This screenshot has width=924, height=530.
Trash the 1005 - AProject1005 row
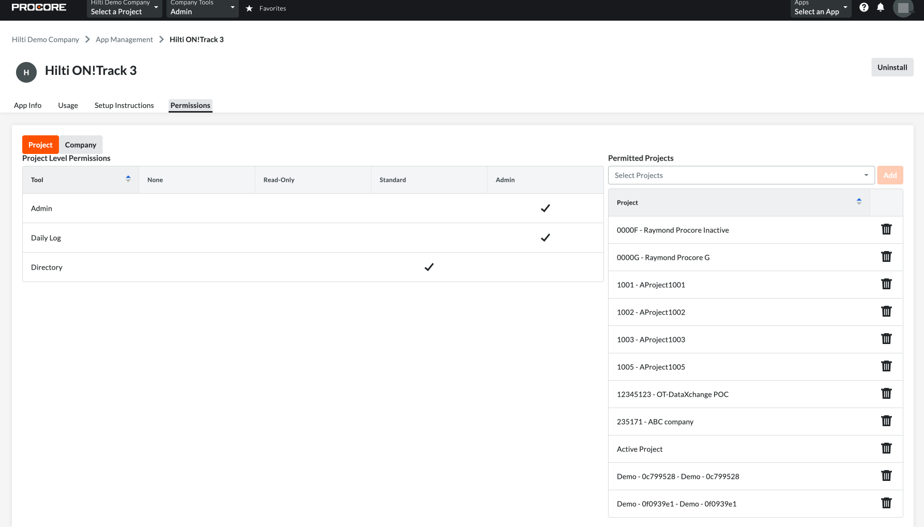[x=886, y=366]
